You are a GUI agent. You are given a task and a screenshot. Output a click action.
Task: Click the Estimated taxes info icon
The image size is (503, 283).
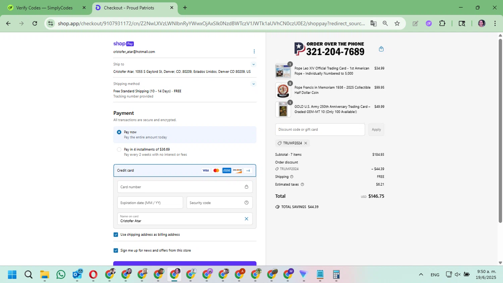[x=302, y=184]
